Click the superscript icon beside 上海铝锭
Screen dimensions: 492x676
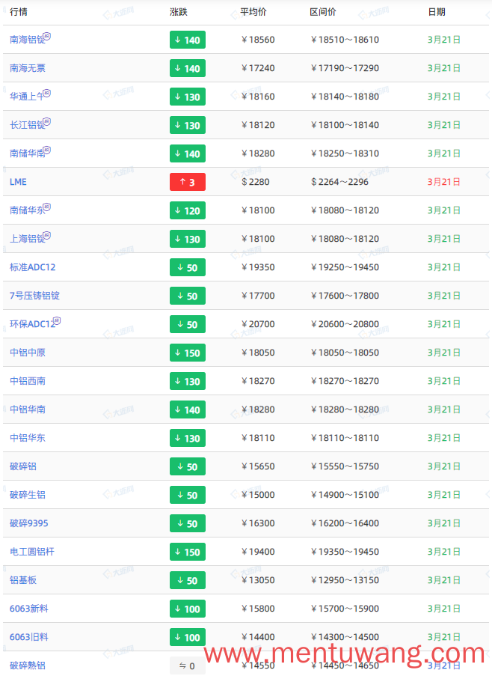pos(47,235)
